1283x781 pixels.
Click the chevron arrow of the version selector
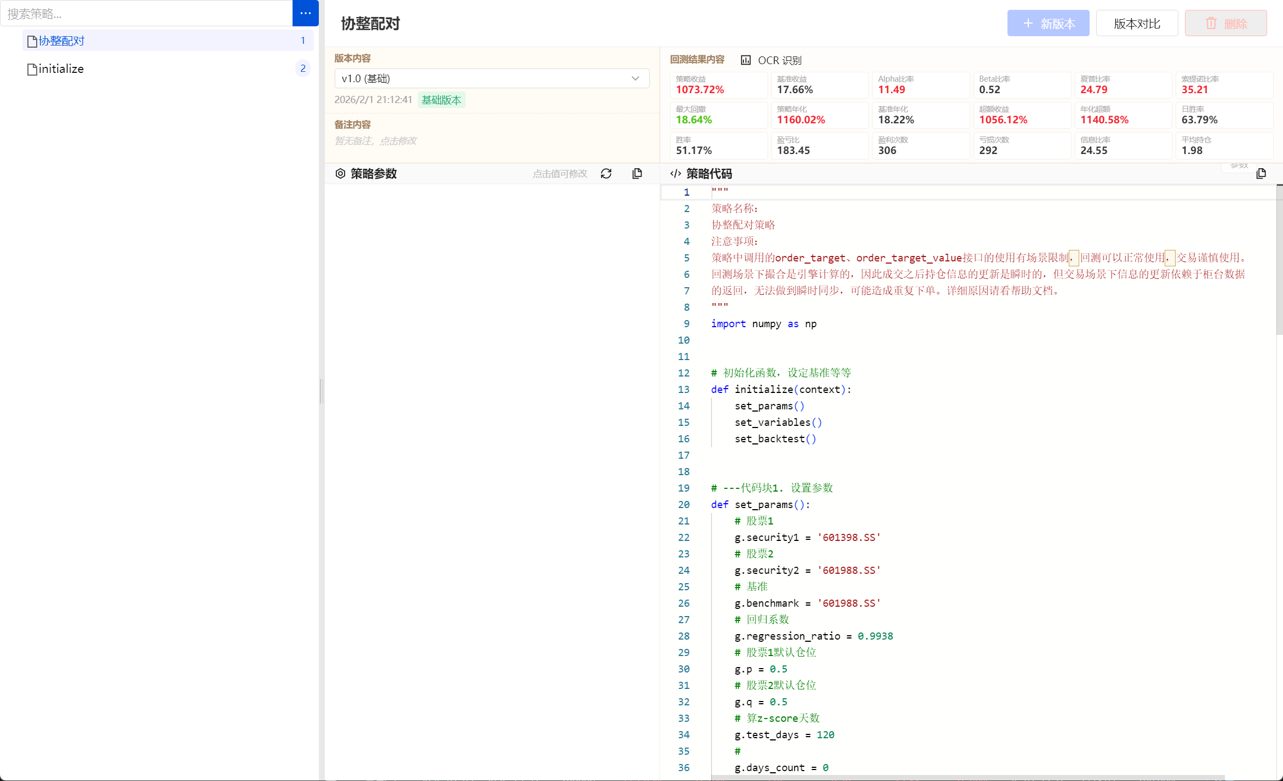tap(635, 78)
